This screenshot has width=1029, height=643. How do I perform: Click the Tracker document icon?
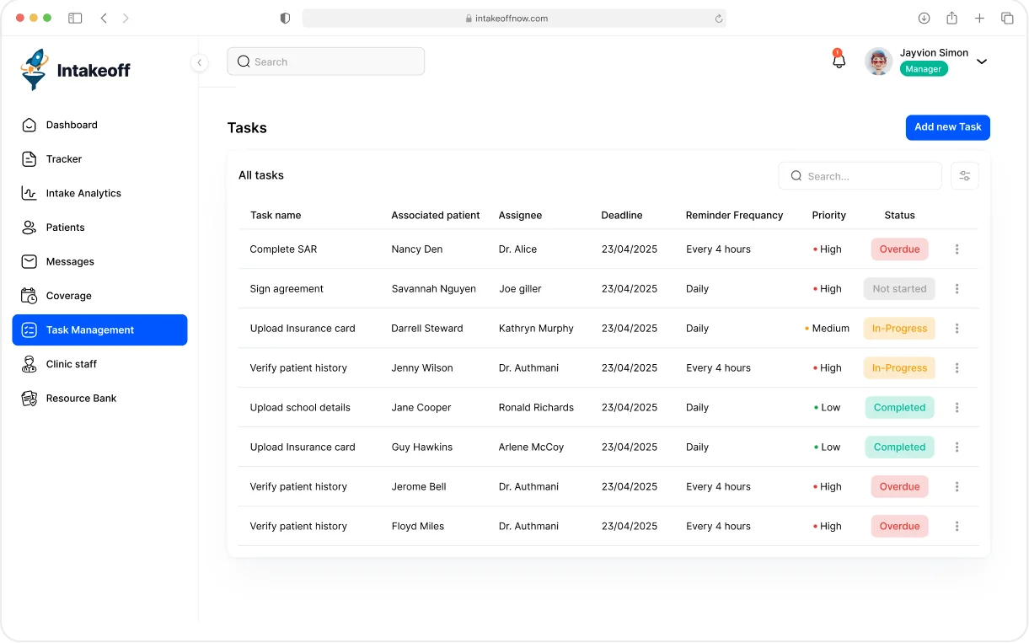(29, 159)
